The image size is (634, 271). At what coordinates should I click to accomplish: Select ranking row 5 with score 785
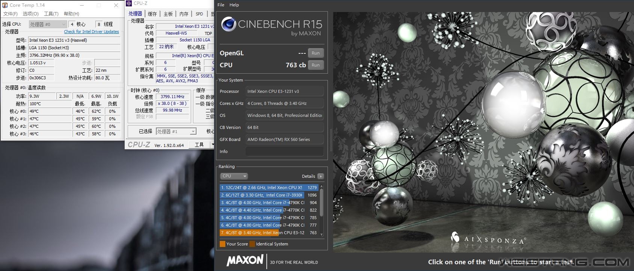[x=269, y=218]
